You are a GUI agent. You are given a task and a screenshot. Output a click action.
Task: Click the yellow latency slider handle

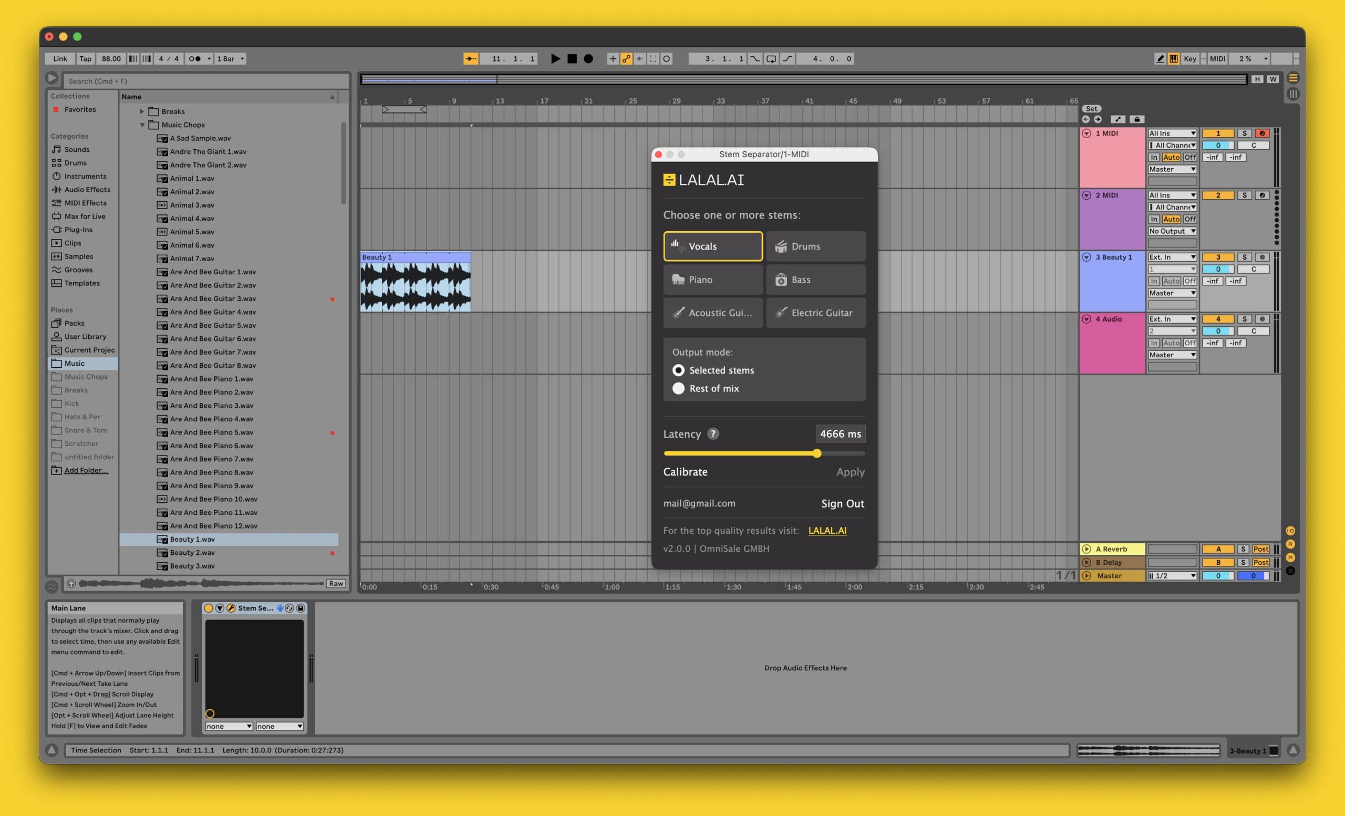coord(816,453)
